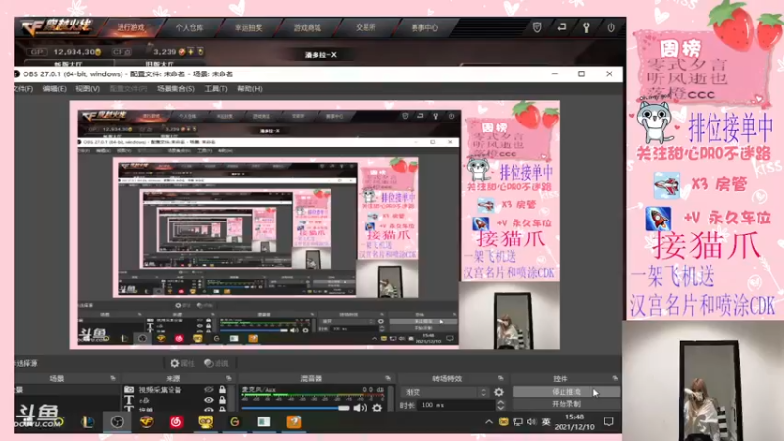The image size is (784, 441).
Task: Switch to 赛事中心 tab in CrossFire
Action: pyautogui.click(x=424, y=27)
